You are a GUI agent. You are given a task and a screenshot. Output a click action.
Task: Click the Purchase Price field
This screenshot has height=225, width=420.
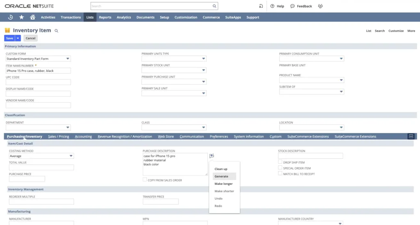[27, 179]
